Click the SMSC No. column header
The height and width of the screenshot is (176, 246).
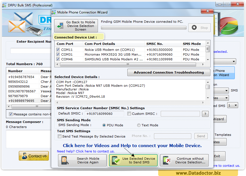pyautogui.click(x=163, y=44)
